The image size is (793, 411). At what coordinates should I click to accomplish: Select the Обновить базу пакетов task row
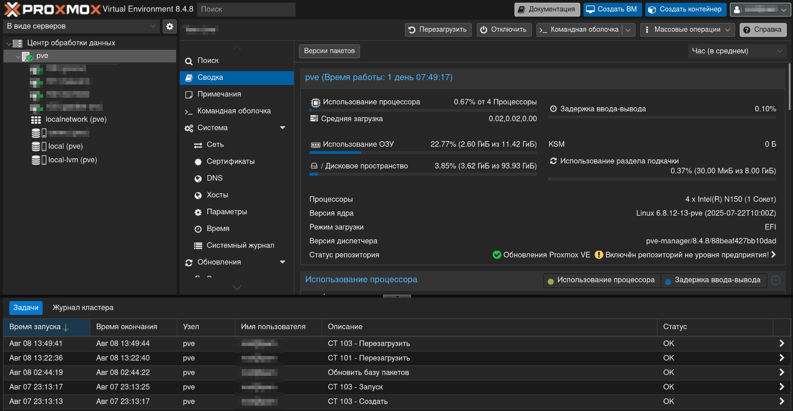[396, 373]
